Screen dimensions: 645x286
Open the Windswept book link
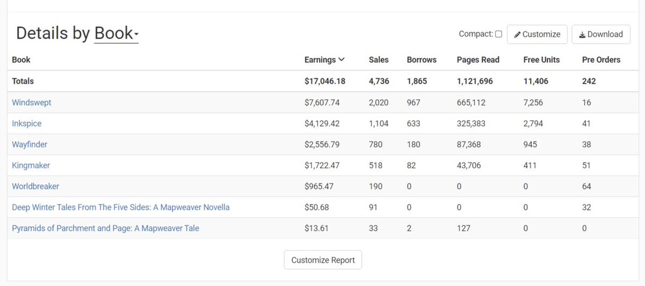coord(32,102)
